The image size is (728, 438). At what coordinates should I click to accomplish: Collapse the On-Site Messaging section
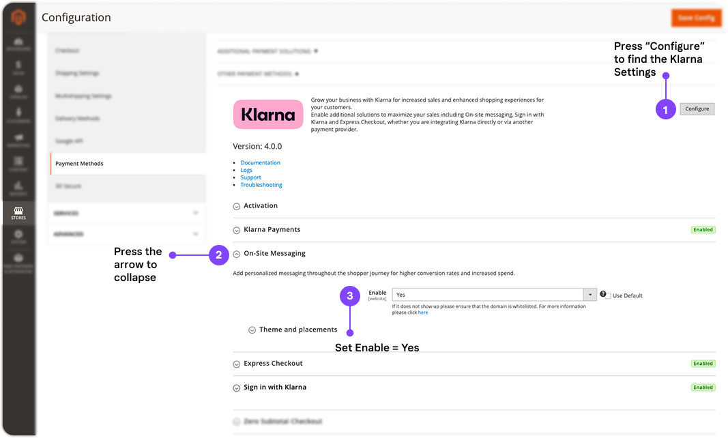coord(237,254)
